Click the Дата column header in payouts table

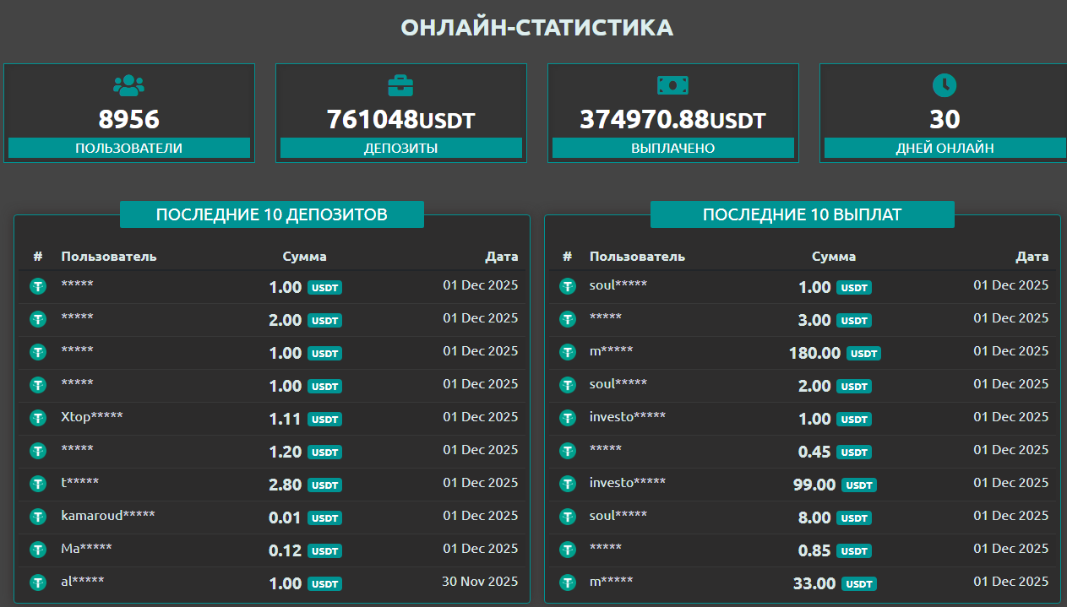1033,256
